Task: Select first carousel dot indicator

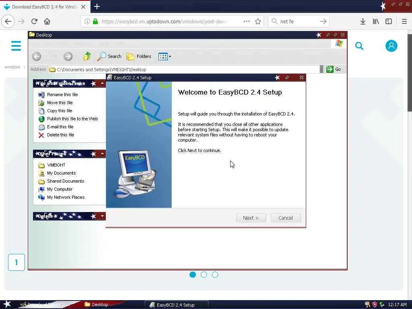Action: pos(193,274)
